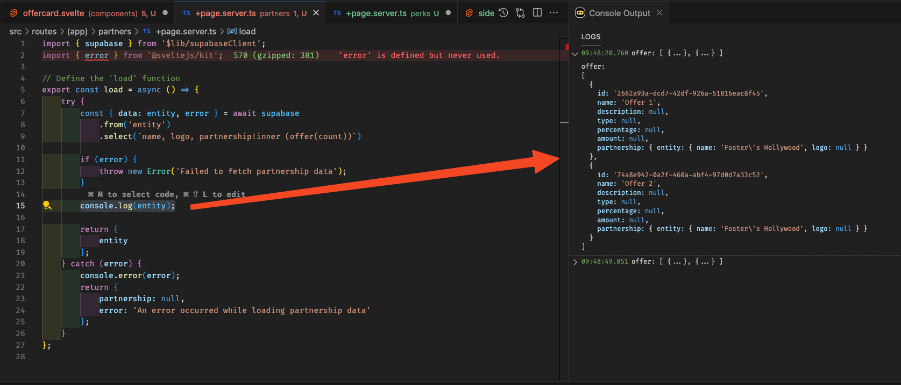Click unsaved dot on perks +page.server.ts tab
901x385 pixels.
tap(448, 13)
